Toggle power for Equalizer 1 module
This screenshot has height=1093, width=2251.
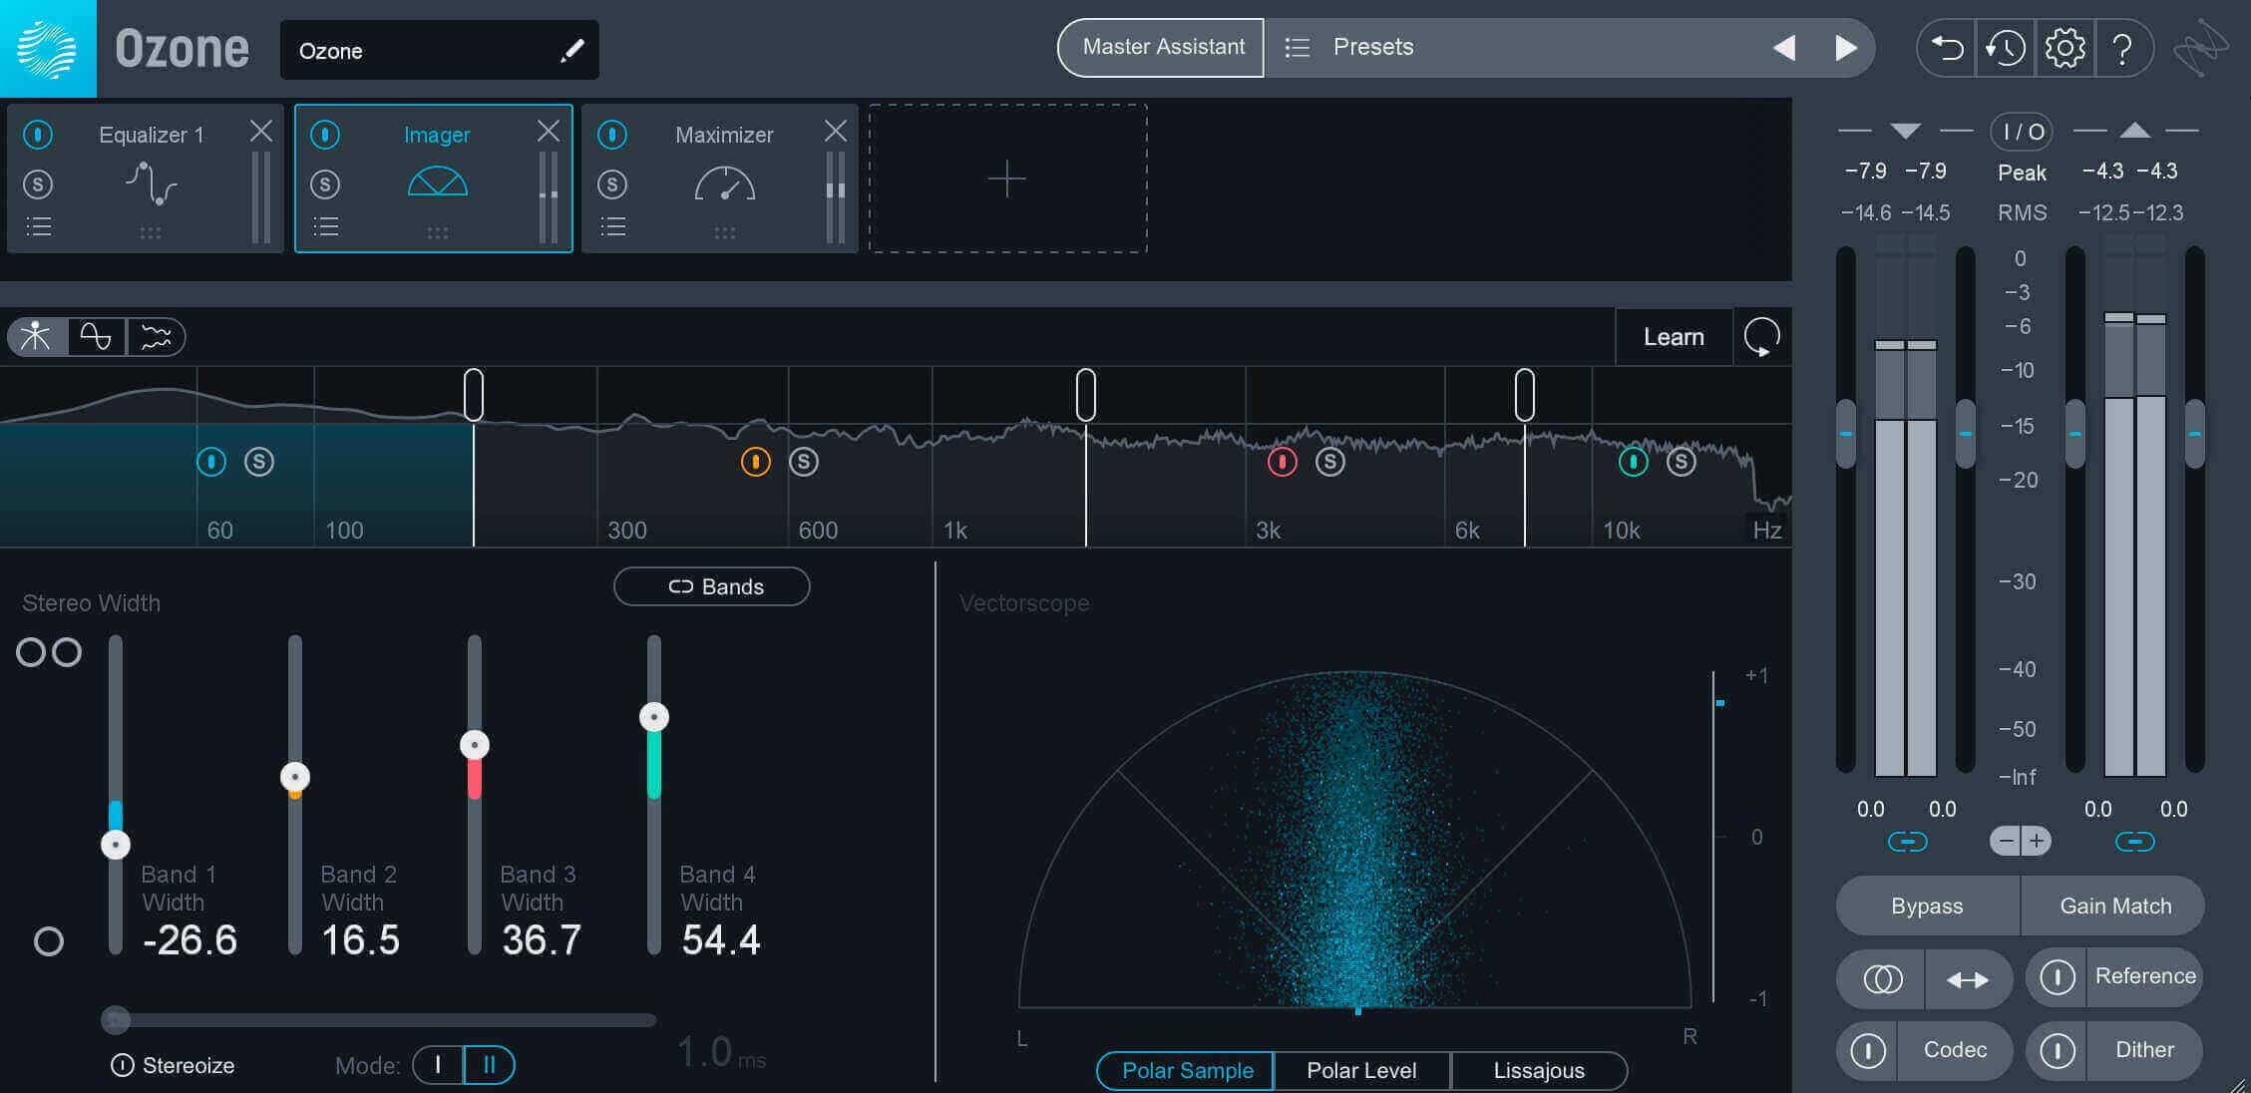point(38,134)
